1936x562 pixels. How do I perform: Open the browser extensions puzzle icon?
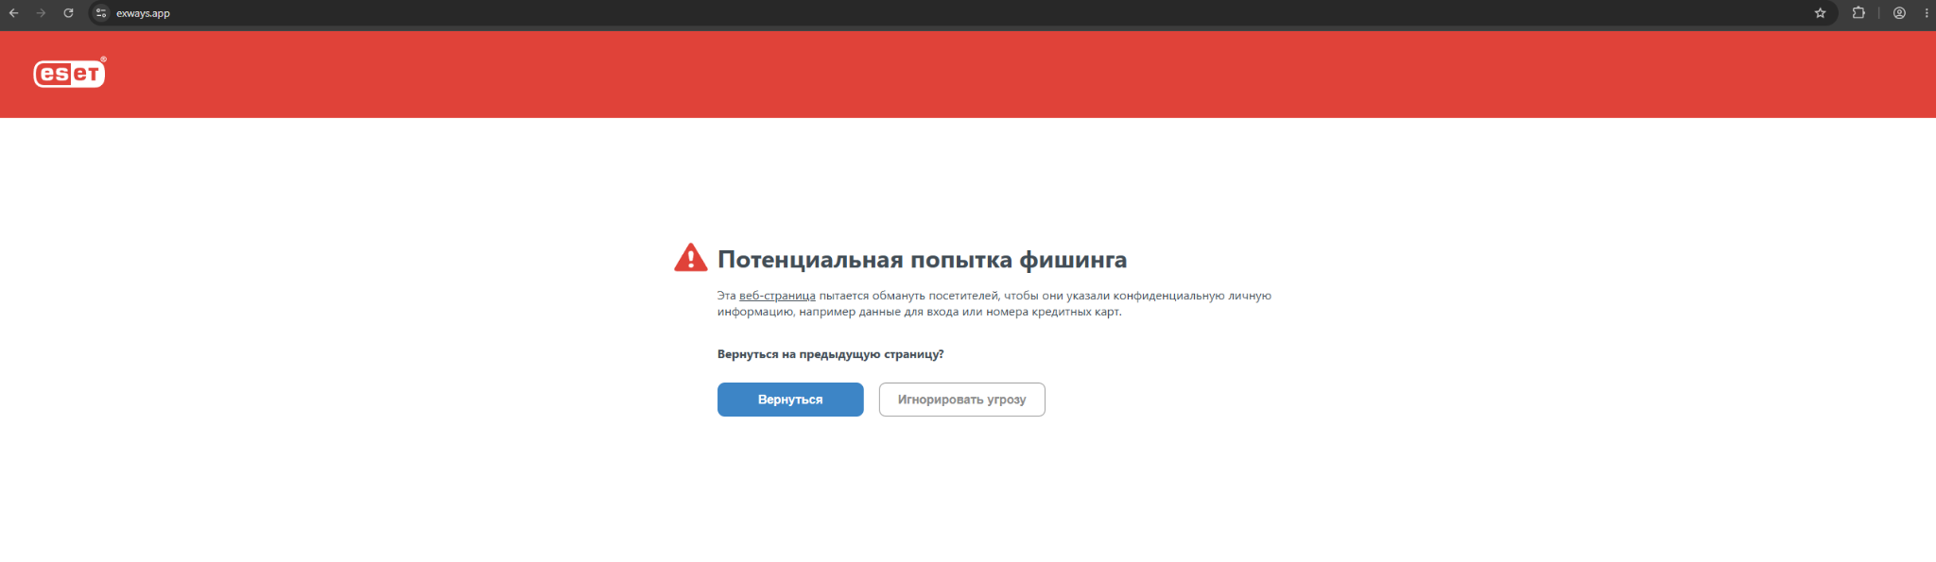point(1858,13)
